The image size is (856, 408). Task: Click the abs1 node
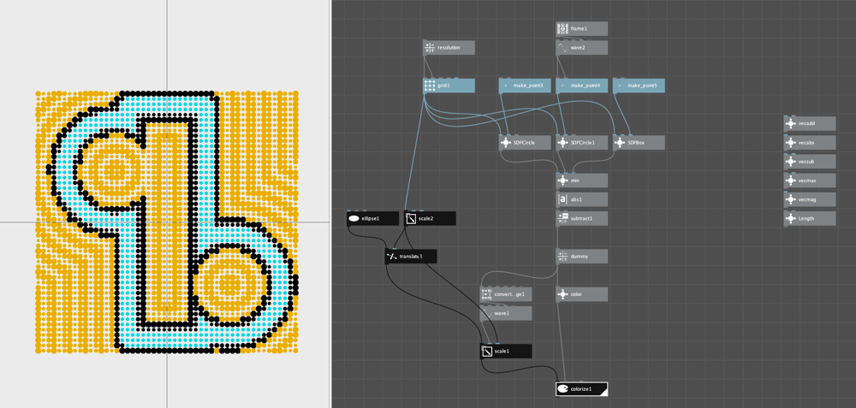581,199
